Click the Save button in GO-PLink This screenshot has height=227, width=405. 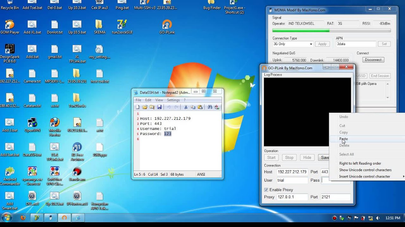point(324,157)
